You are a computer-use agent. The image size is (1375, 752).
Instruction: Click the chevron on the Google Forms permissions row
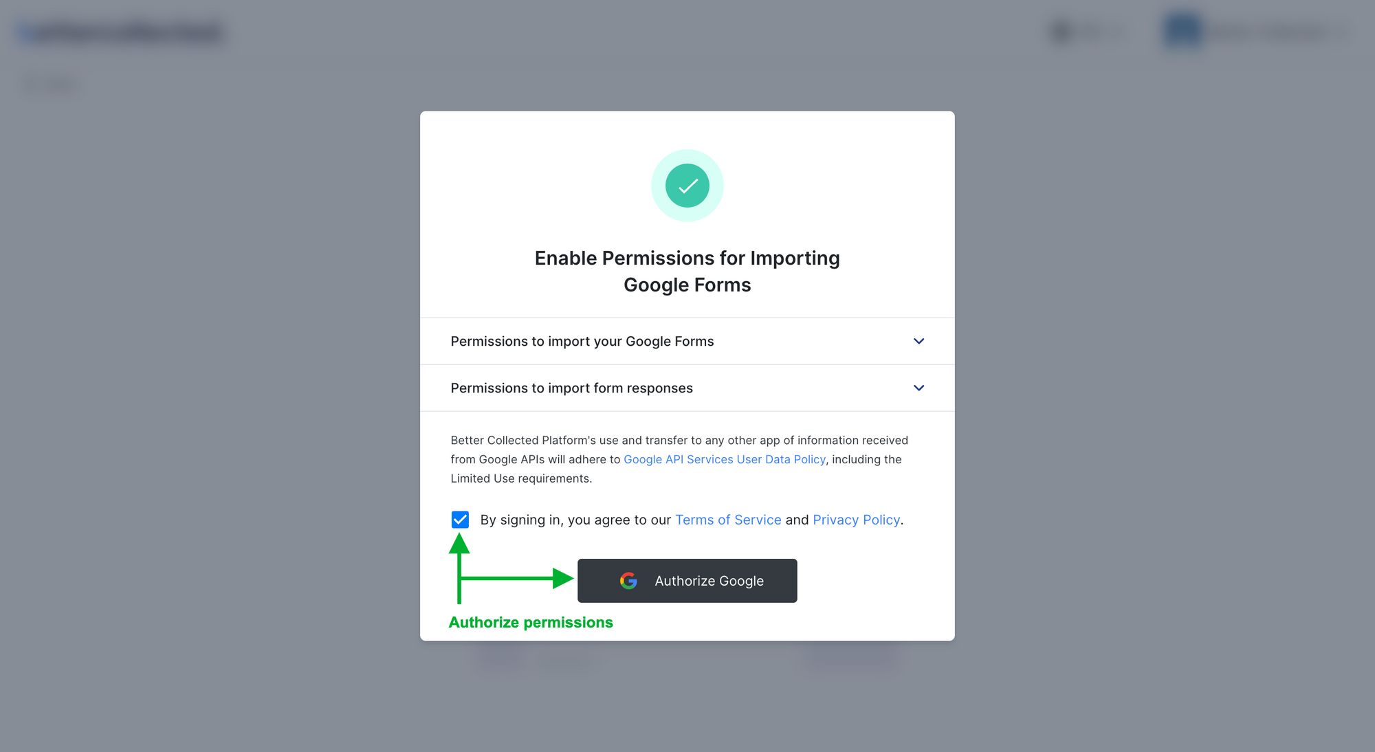(x=918, y=341)
